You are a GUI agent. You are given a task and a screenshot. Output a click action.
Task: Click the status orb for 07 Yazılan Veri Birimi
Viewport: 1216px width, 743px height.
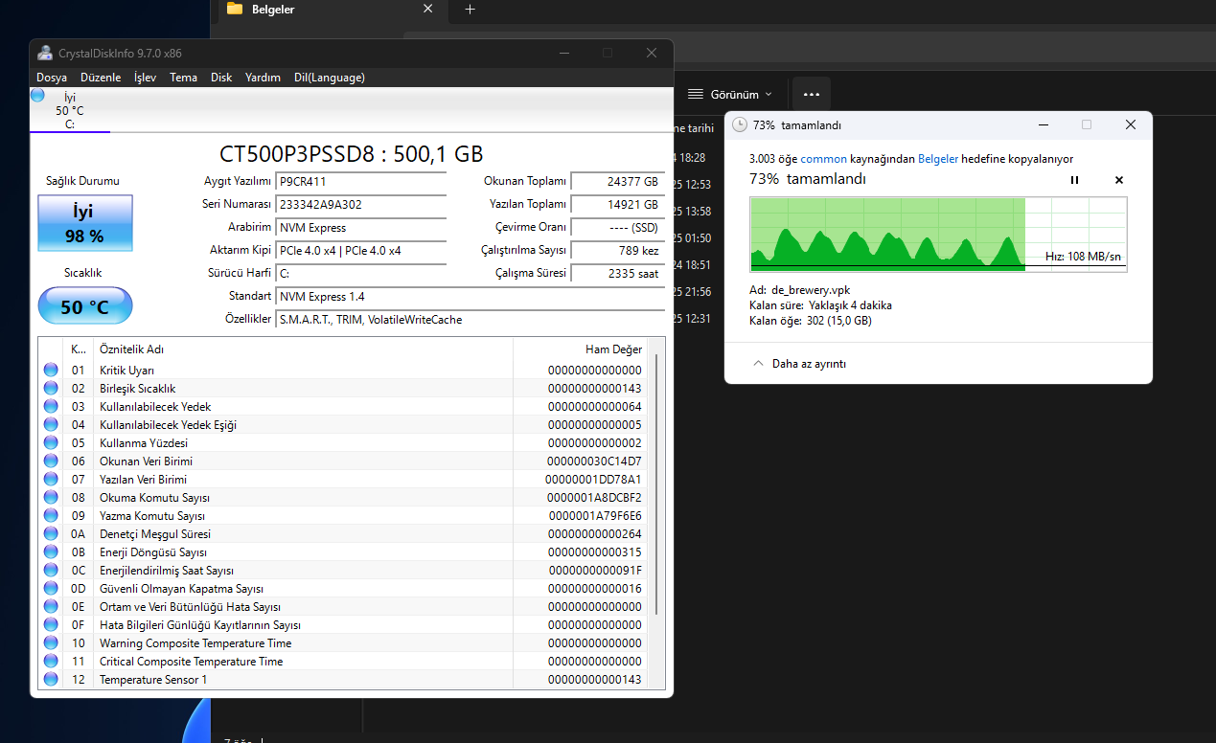coord(51,480)
